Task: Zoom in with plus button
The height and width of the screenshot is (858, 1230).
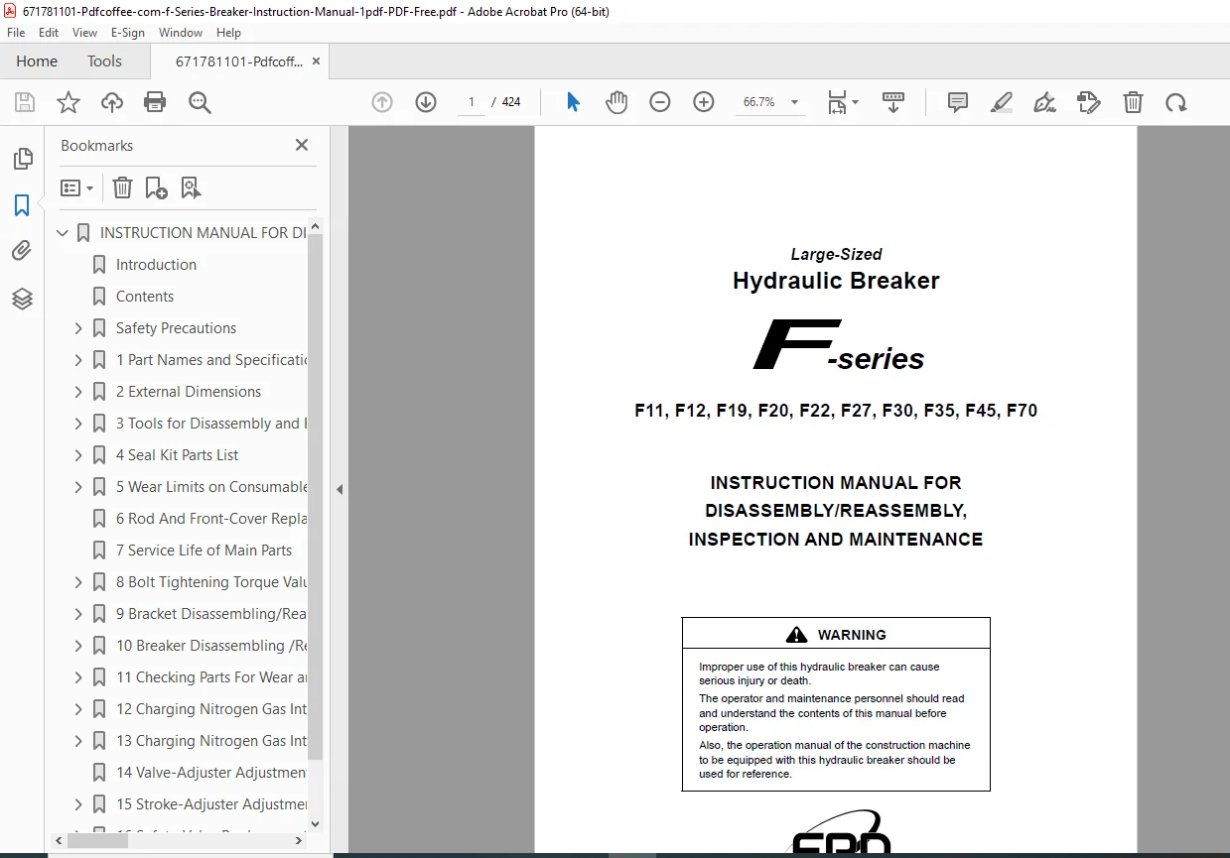Action: point(704,102)
